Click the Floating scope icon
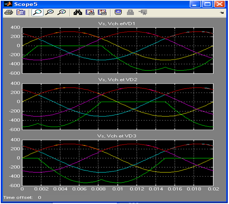229x204 pixels. [118, 13]
